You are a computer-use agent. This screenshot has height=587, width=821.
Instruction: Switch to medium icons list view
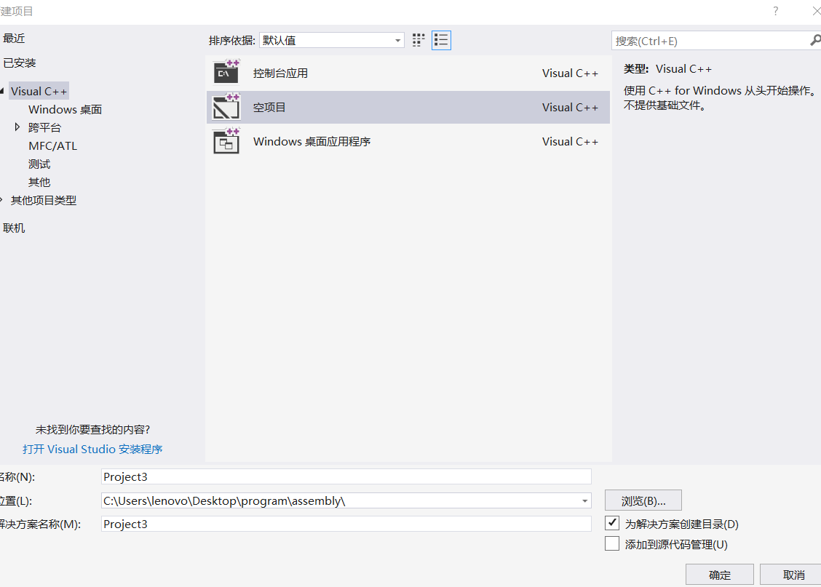click(441, 40)
